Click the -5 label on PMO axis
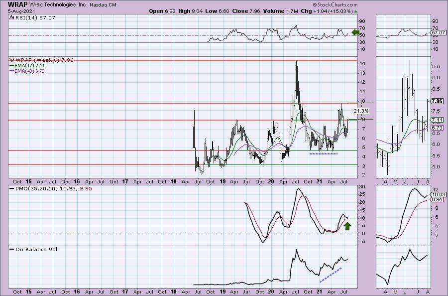Viewport: 448px width, 296px height. click(362, 242)
